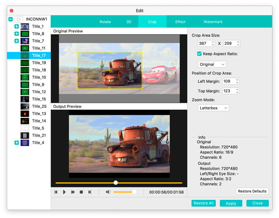Select Title_9 in the tree
The image size is (279, 218).
[x=29, y=84]
